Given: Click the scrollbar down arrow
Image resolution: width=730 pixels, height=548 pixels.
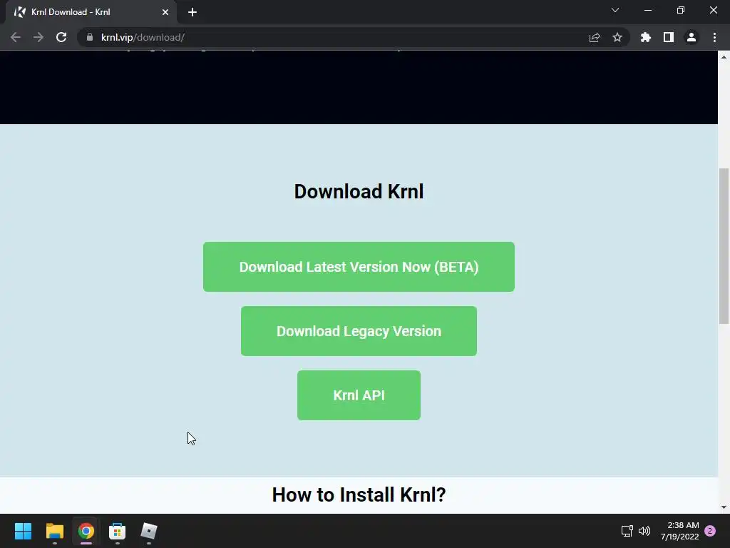Looking at the screenshot, I should pyautogui.click(x=724, y=507).
